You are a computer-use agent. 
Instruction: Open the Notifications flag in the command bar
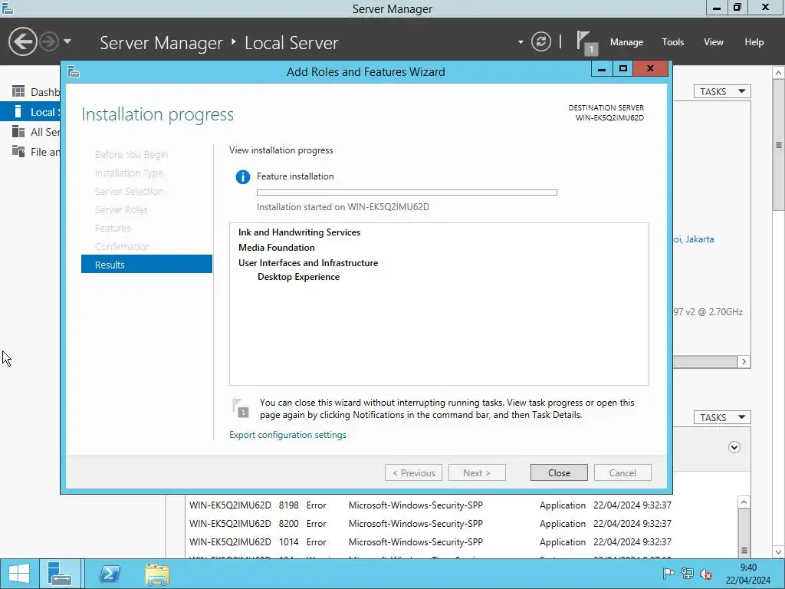click(x=585, y=42)
